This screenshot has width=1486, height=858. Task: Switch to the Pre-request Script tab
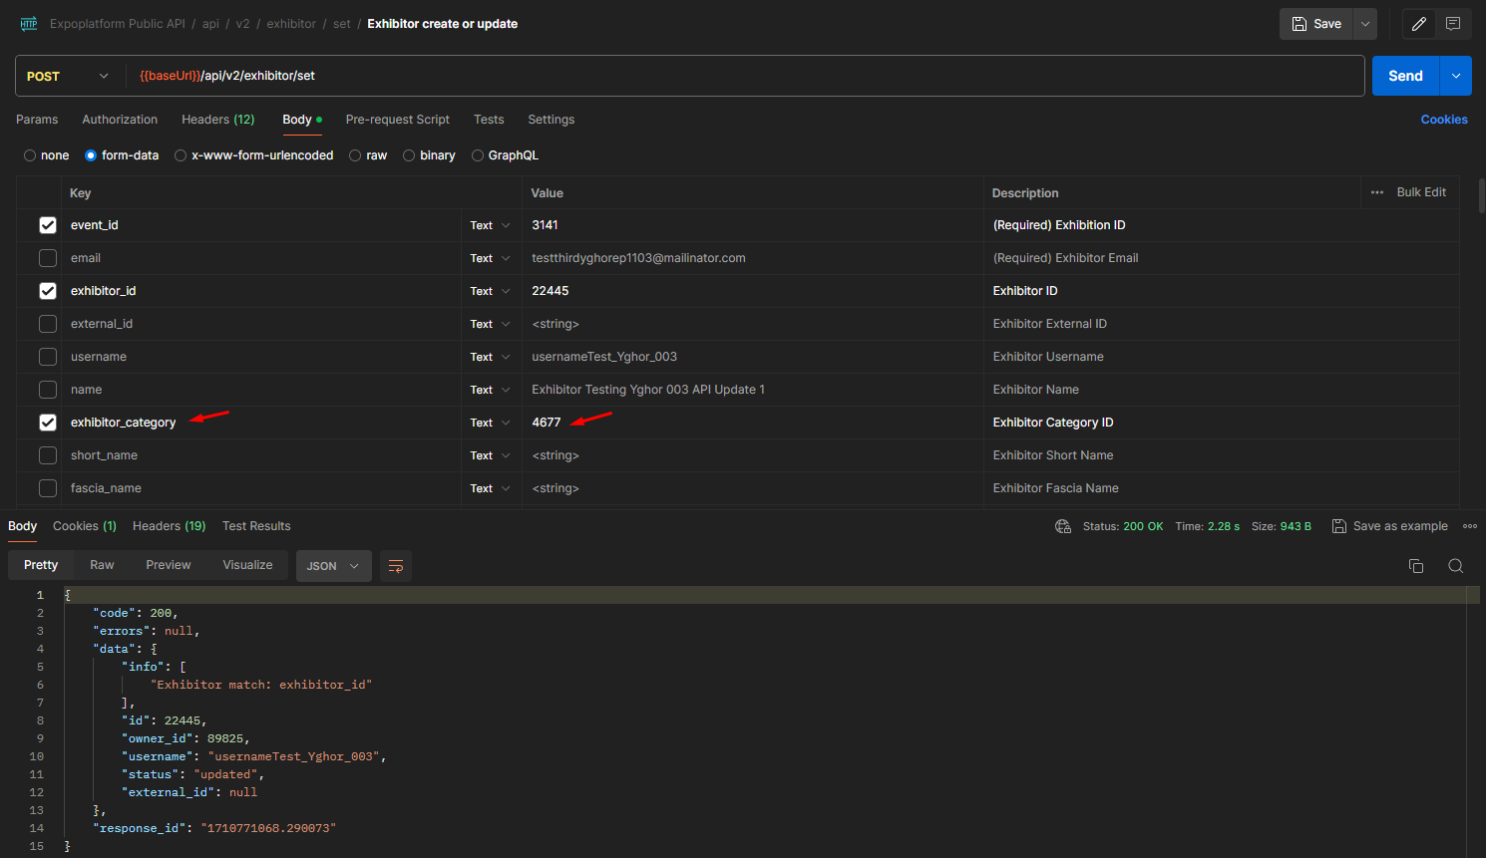click(x=397, y=120)
